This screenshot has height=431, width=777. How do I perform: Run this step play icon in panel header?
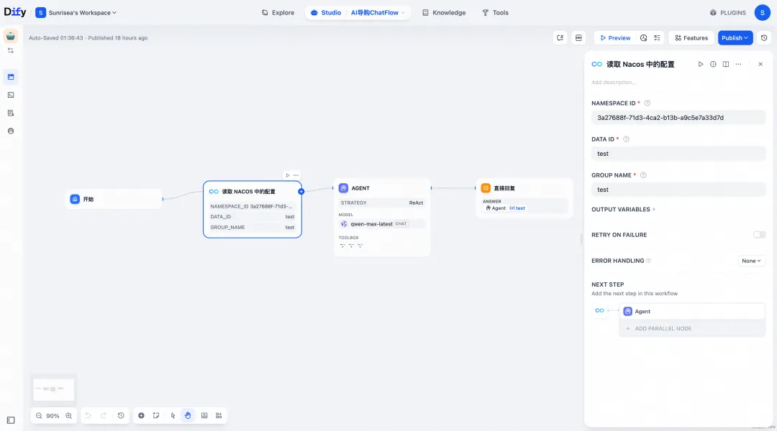pyautogui.click(x=700, y=65)
